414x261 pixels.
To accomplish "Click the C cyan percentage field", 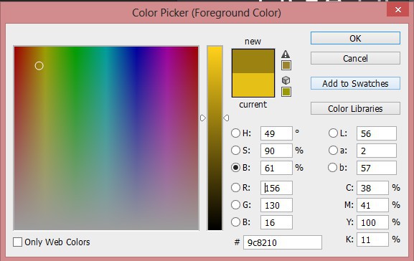I will [372, 188].
